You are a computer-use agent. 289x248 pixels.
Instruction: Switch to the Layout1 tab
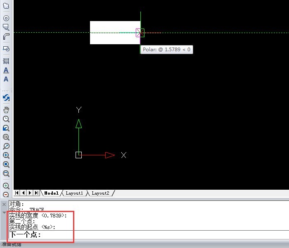click(74, 193)
